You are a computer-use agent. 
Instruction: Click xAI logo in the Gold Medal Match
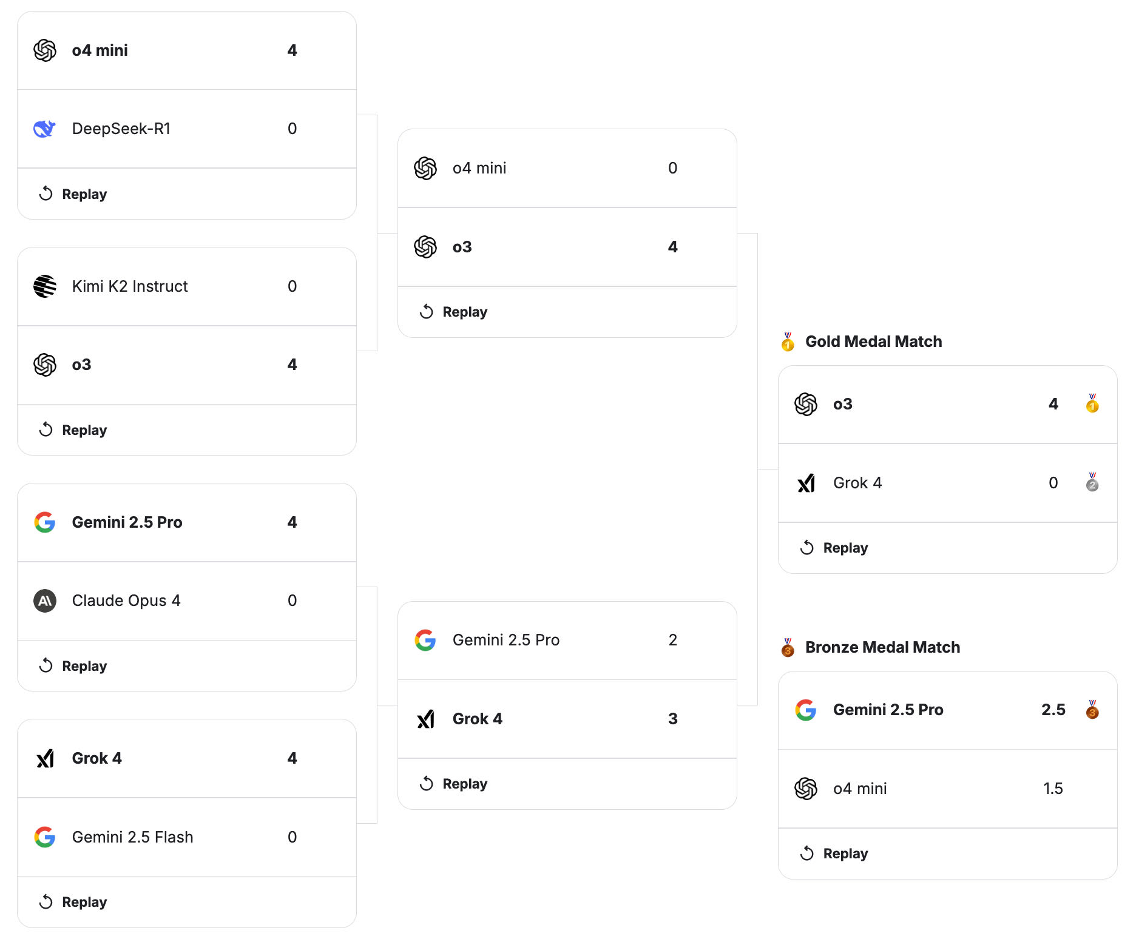(806, 483)
